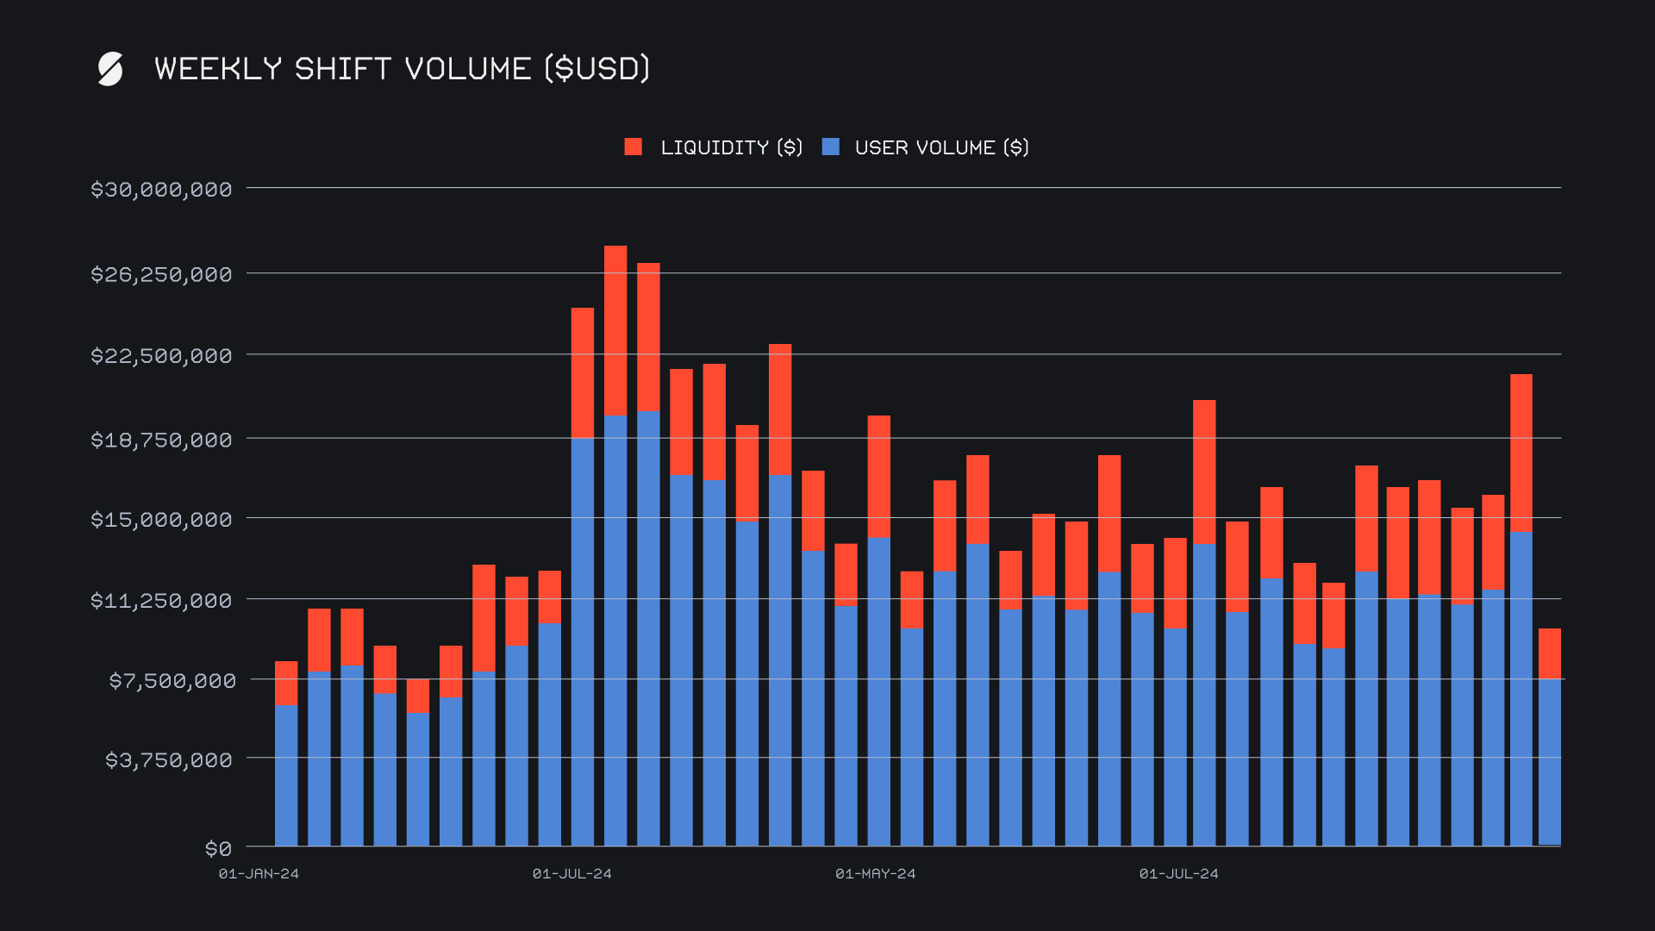Click the 01-JAN-24 date label
Image resolution: width=1655 pixels, height=931 pixels.
[x=259, y=874]
